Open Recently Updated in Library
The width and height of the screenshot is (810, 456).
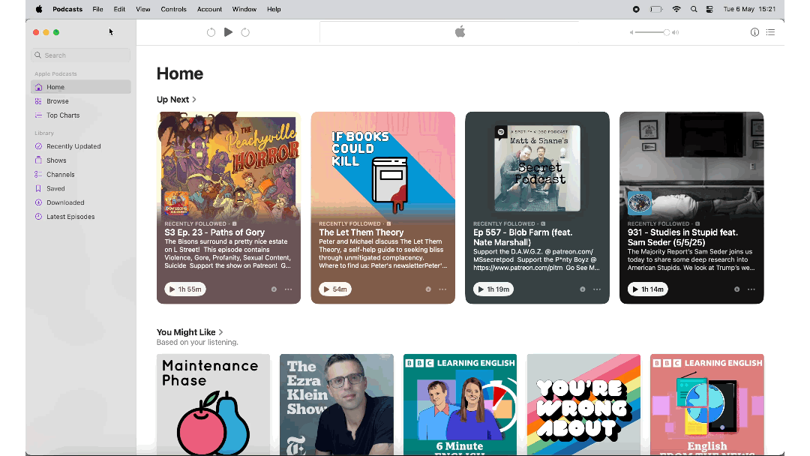pyautogui.click(x=80, y=146)
